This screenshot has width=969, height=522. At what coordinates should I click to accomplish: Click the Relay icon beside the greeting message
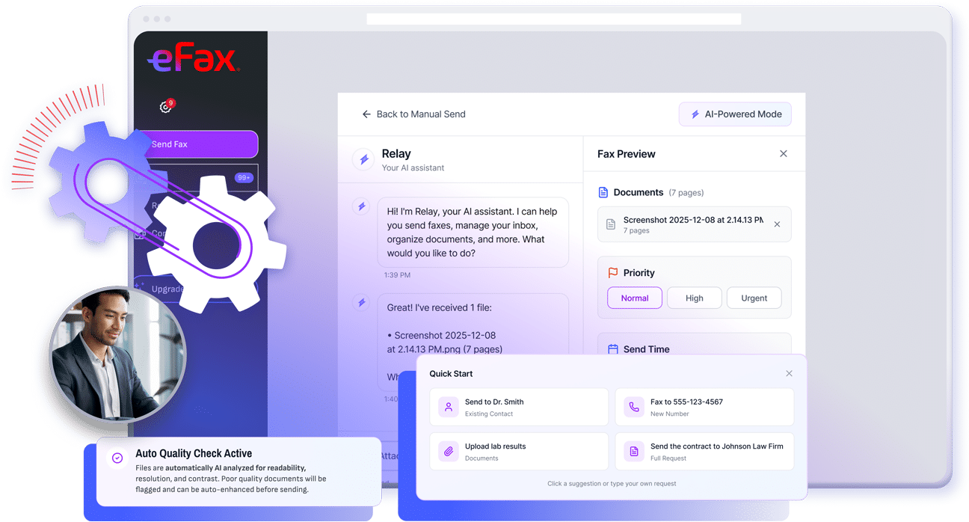[362, 206]
